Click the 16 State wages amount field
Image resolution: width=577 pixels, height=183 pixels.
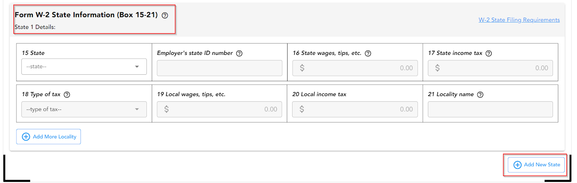click(x=355, y=68)
